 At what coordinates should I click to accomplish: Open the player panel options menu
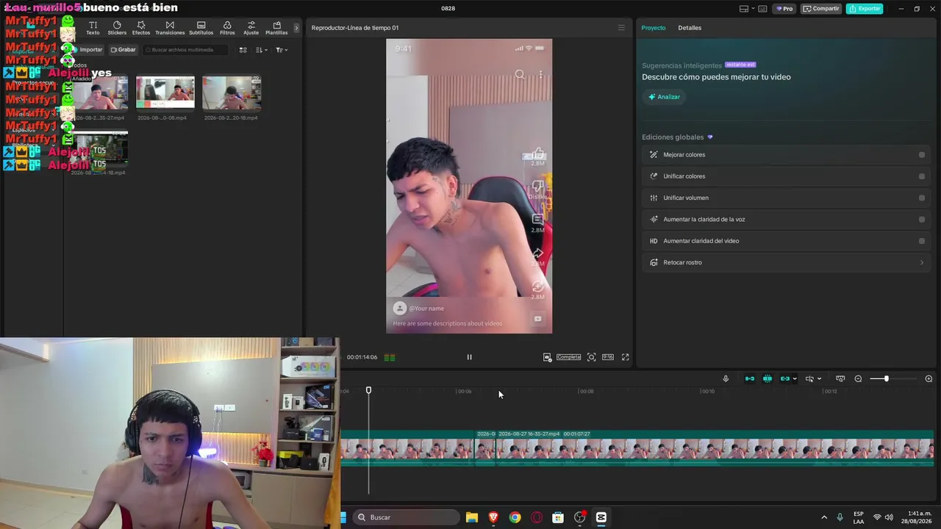point(621,28)
